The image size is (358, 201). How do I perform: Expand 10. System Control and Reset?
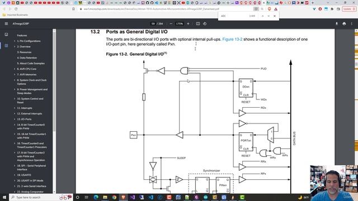point(15,99)
